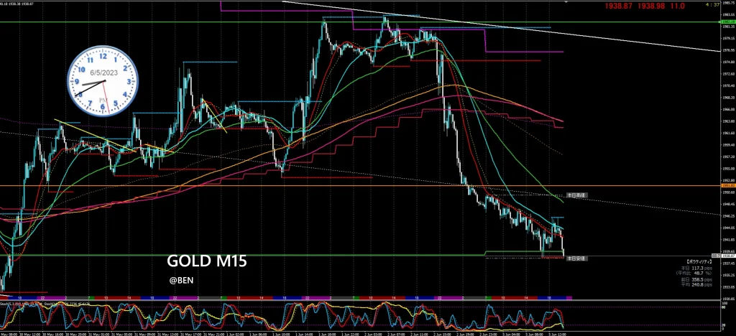Click the current price marker on price axis
This screenshot has height=336, width=736.
[727, 255]
